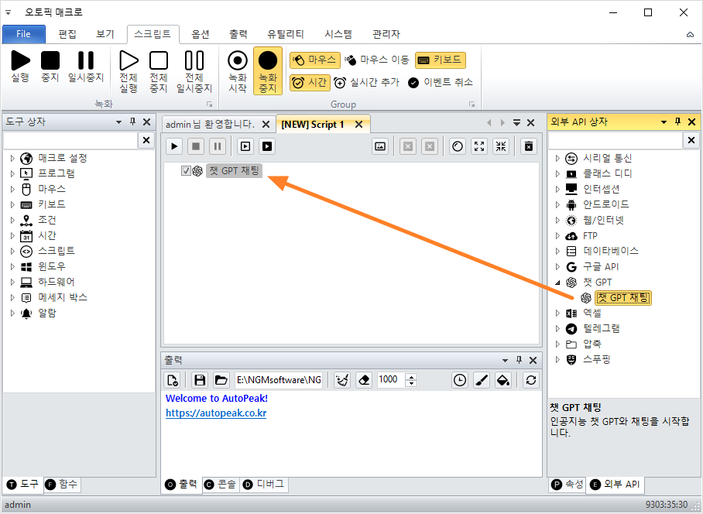Expand 구글 API node

click(x=557, y=266)
